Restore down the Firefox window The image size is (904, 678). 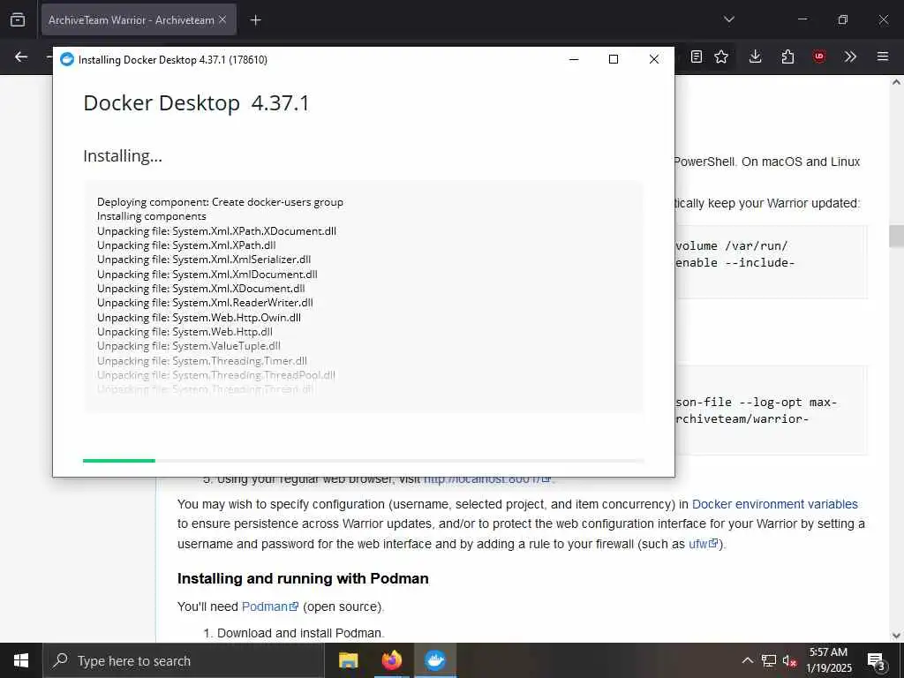[843, 19]
